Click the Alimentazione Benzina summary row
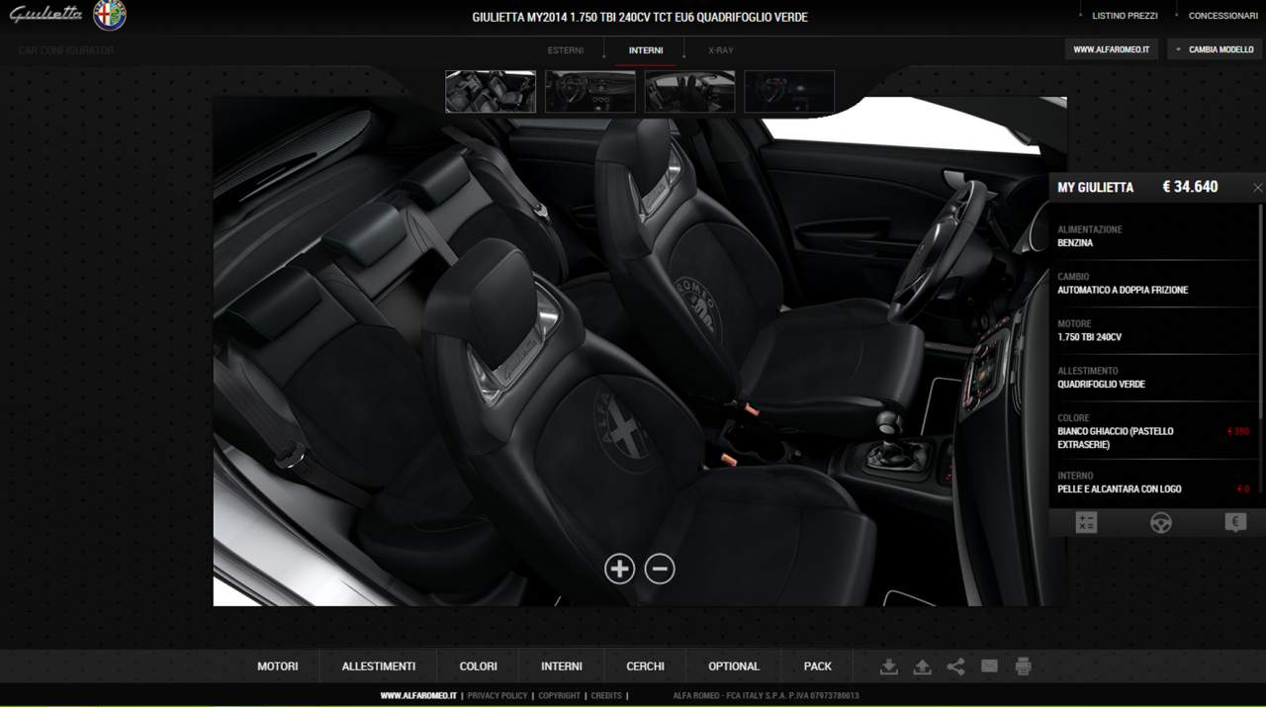This screenshot has height=707, width=1266. (1153, 235)
